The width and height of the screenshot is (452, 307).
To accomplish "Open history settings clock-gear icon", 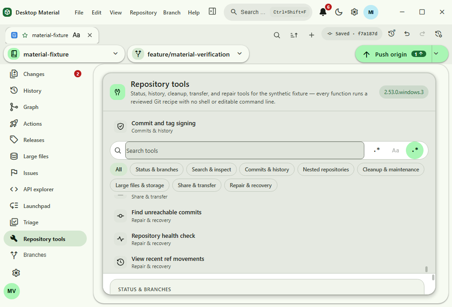I will point(438,34).
